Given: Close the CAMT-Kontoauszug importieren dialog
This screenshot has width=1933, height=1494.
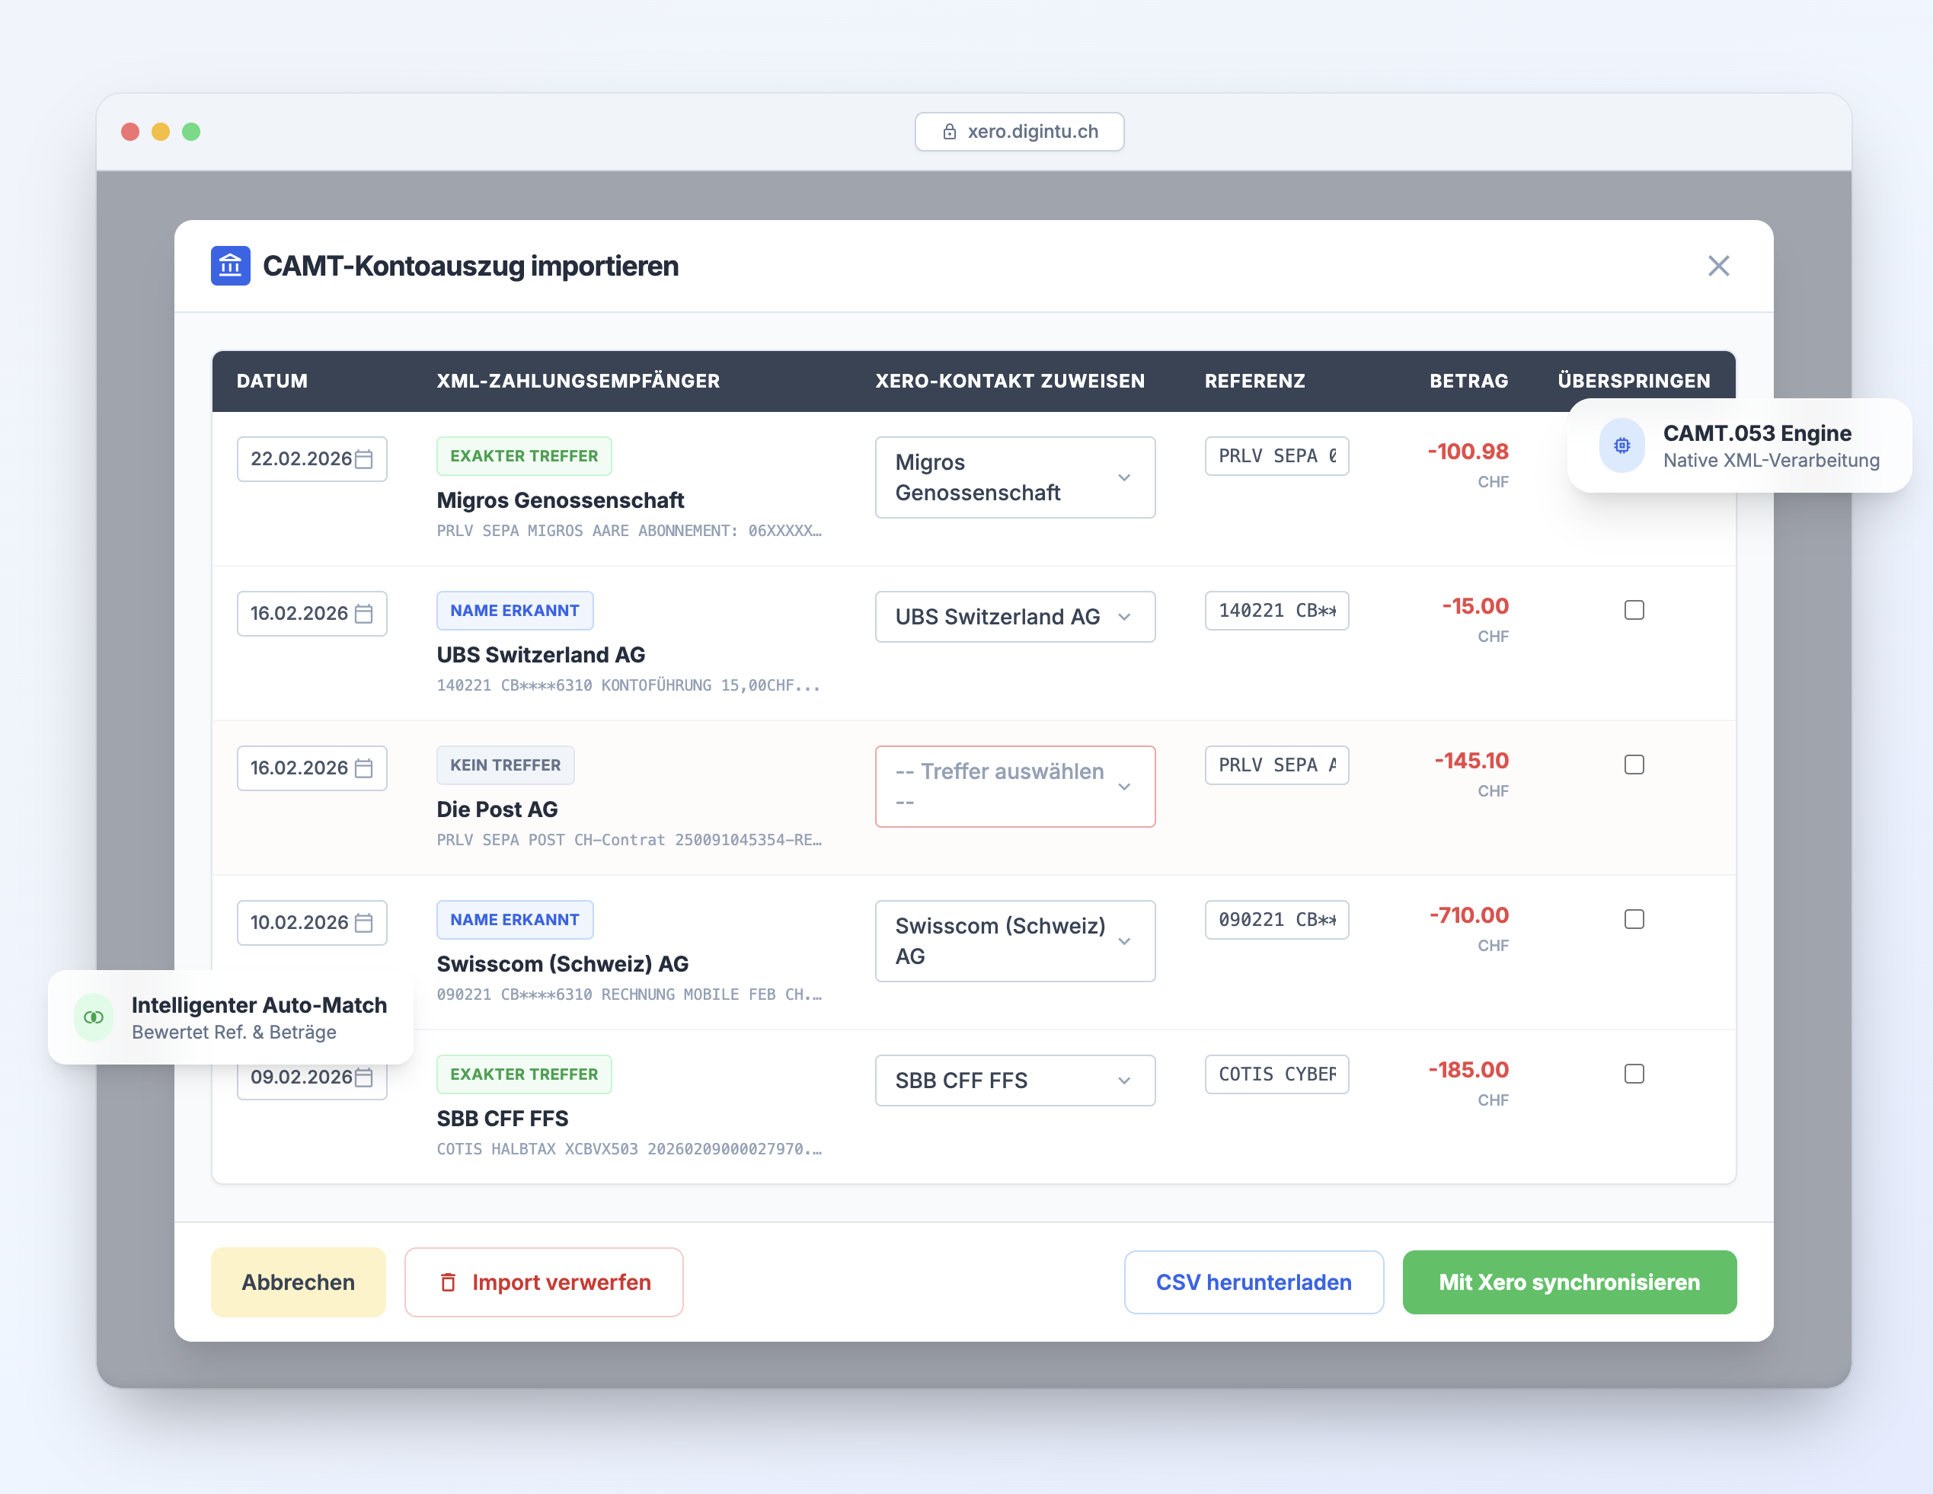Looking at the screenshot, I should point(1718,266).
